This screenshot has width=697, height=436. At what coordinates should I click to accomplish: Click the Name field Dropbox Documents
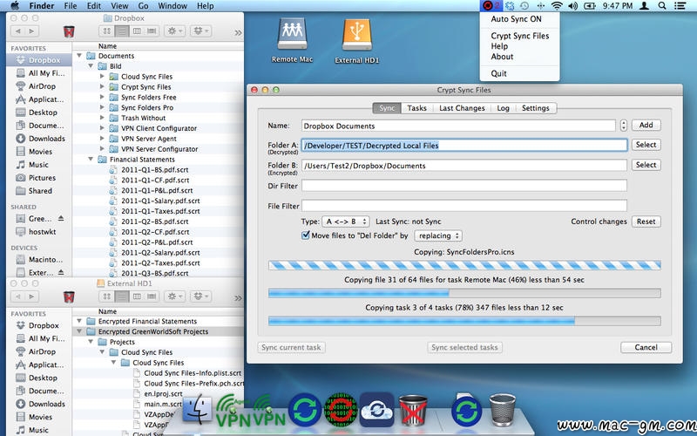458,126
